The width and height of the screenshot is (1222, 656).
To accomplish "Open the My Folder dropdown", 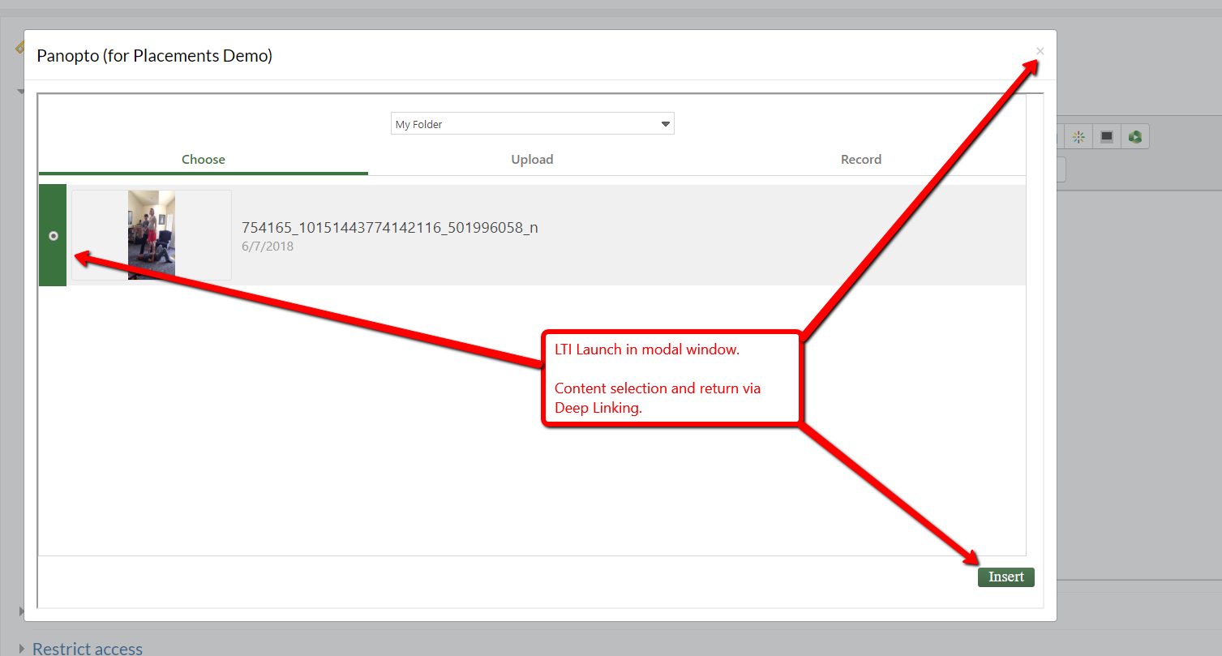I will [x=532, y=124].
